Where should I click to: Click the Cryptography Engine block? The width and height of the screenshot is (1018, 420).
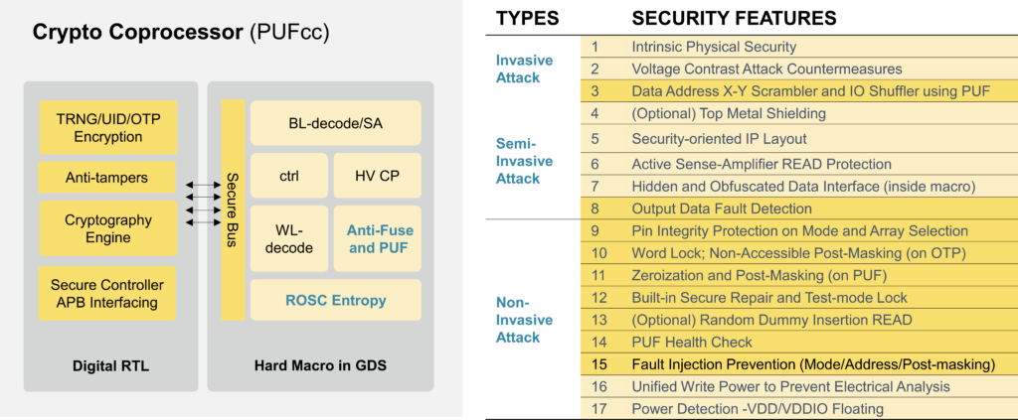click(x=107, y=228)
